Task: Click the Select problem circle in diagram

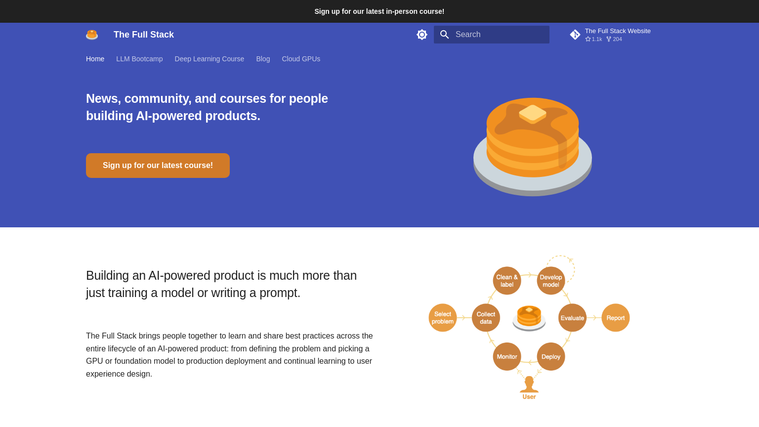Action: tap(443, 318)
